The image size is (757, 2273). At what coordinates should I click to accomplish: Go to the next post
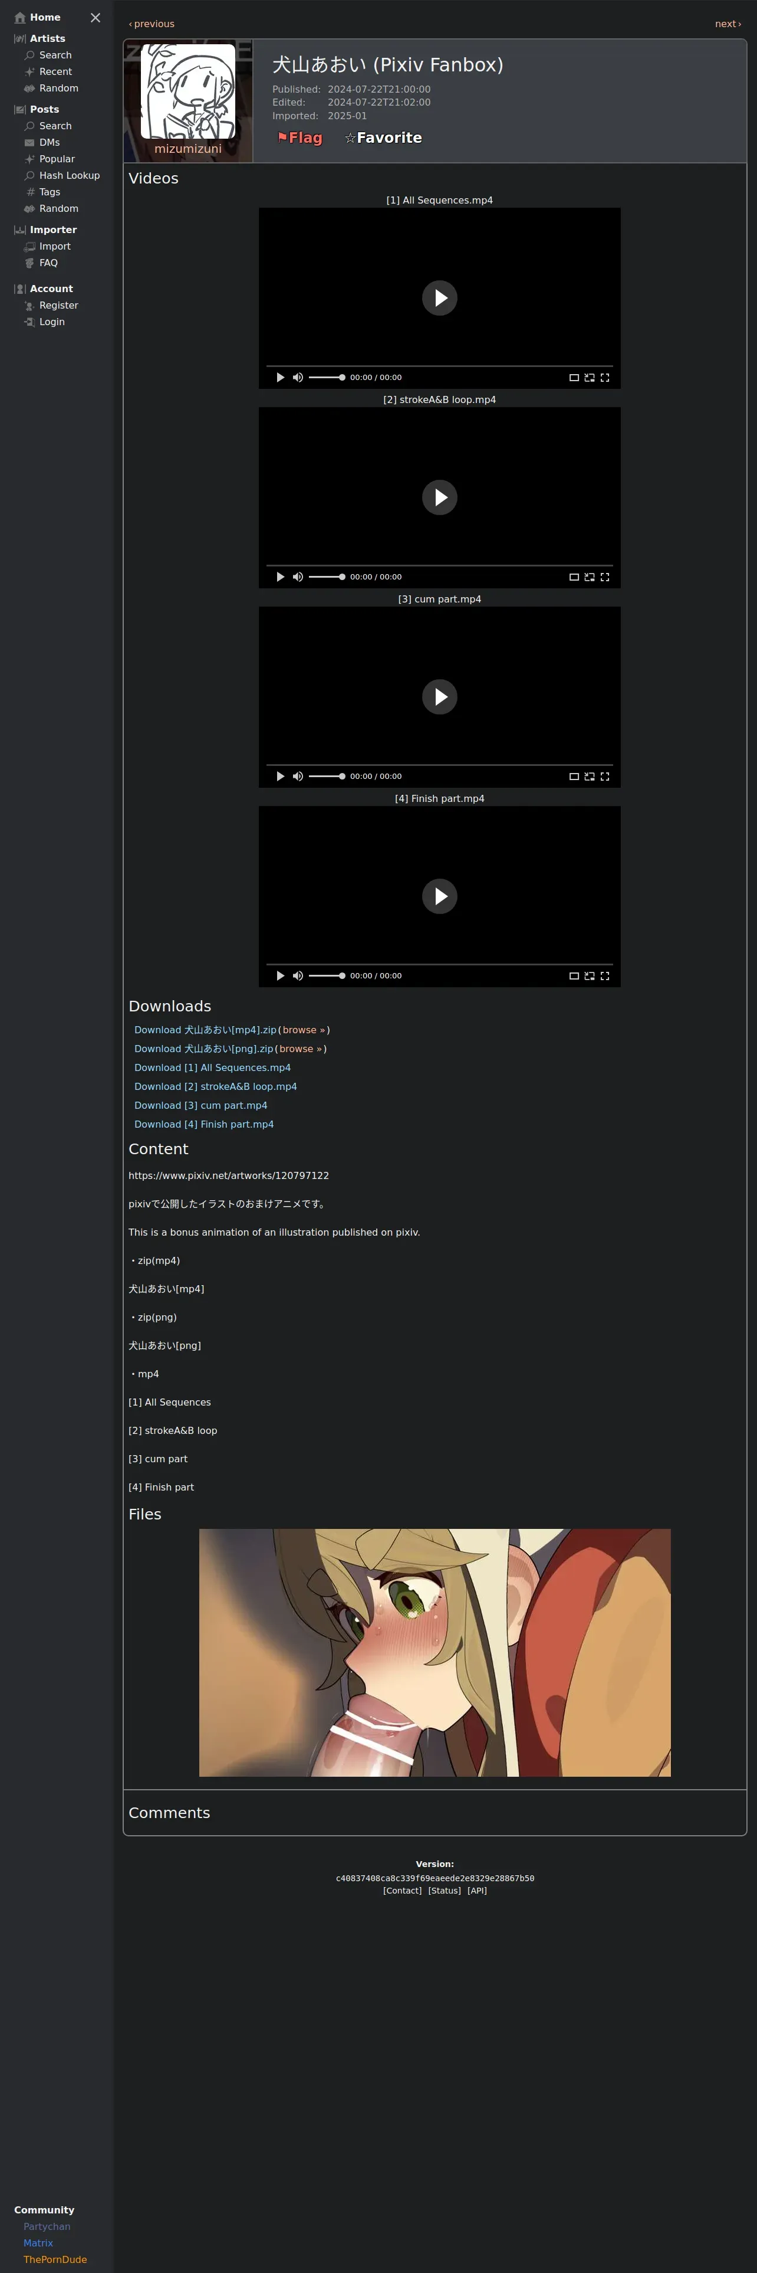tap(728, 24)
